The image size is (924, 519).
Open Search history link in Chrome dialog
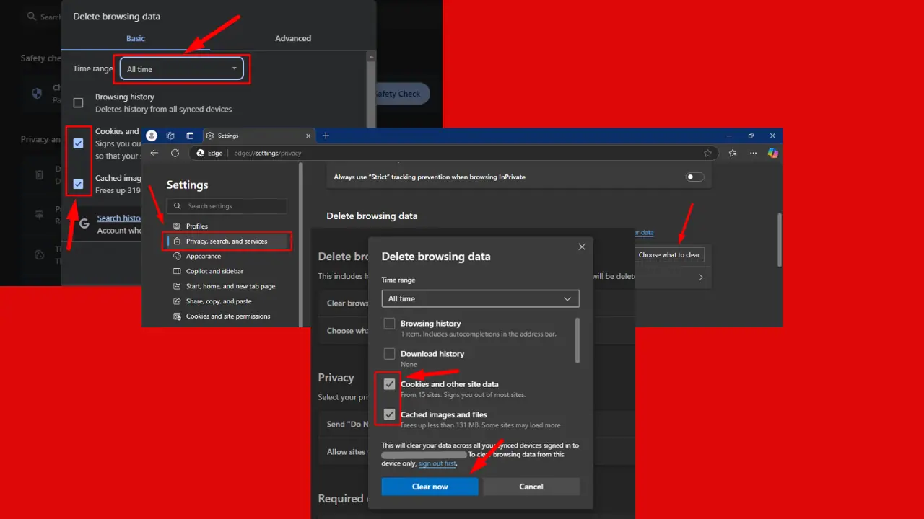click(x=120, y=218)
